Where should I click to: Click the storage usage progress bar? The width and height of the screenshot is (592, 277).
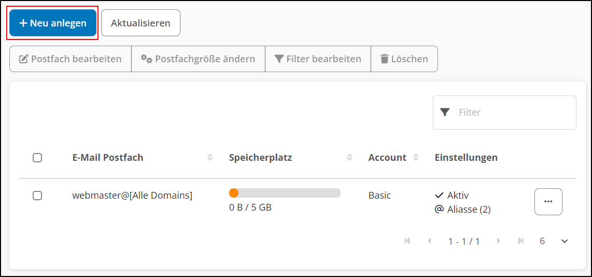pyautogui.click(x=285, y=193)
